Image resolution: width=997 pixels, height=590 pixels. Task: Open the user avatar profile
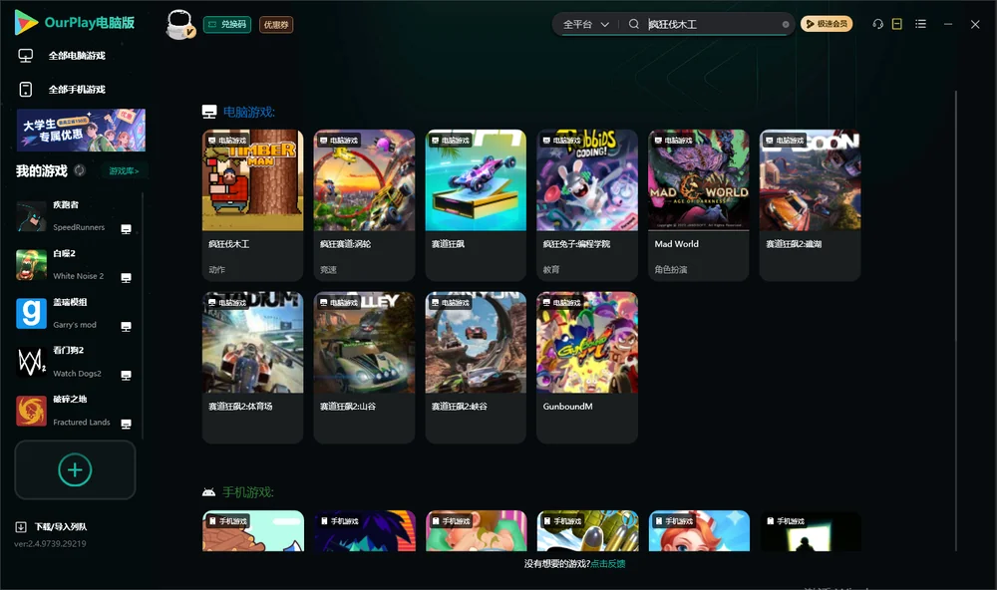pos(179,24)
